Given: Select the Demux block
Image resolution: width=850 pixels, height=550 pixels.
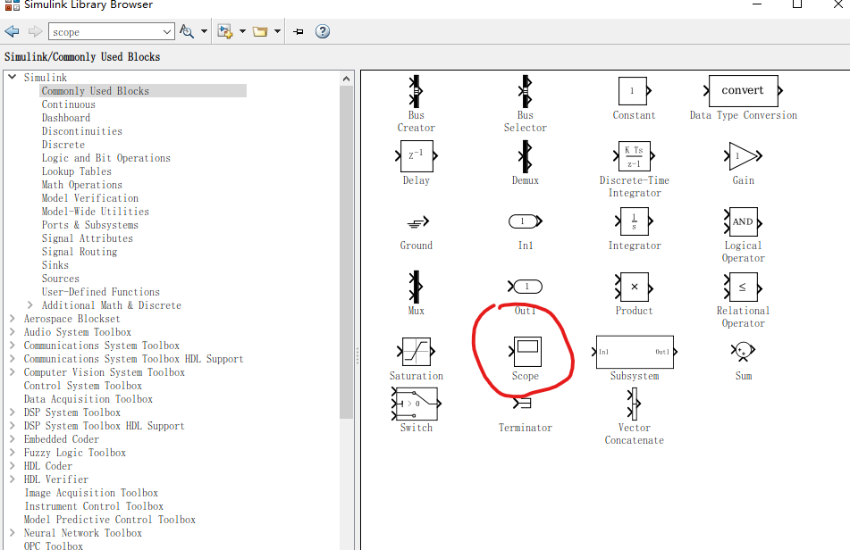Looking at the screenshot, I should point(526,156).
